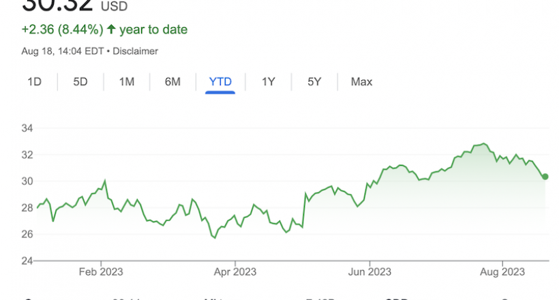Viewport: 559px width, 300px height.
Task: Click the Feb 2023 axis label
Action: (101, 272)
